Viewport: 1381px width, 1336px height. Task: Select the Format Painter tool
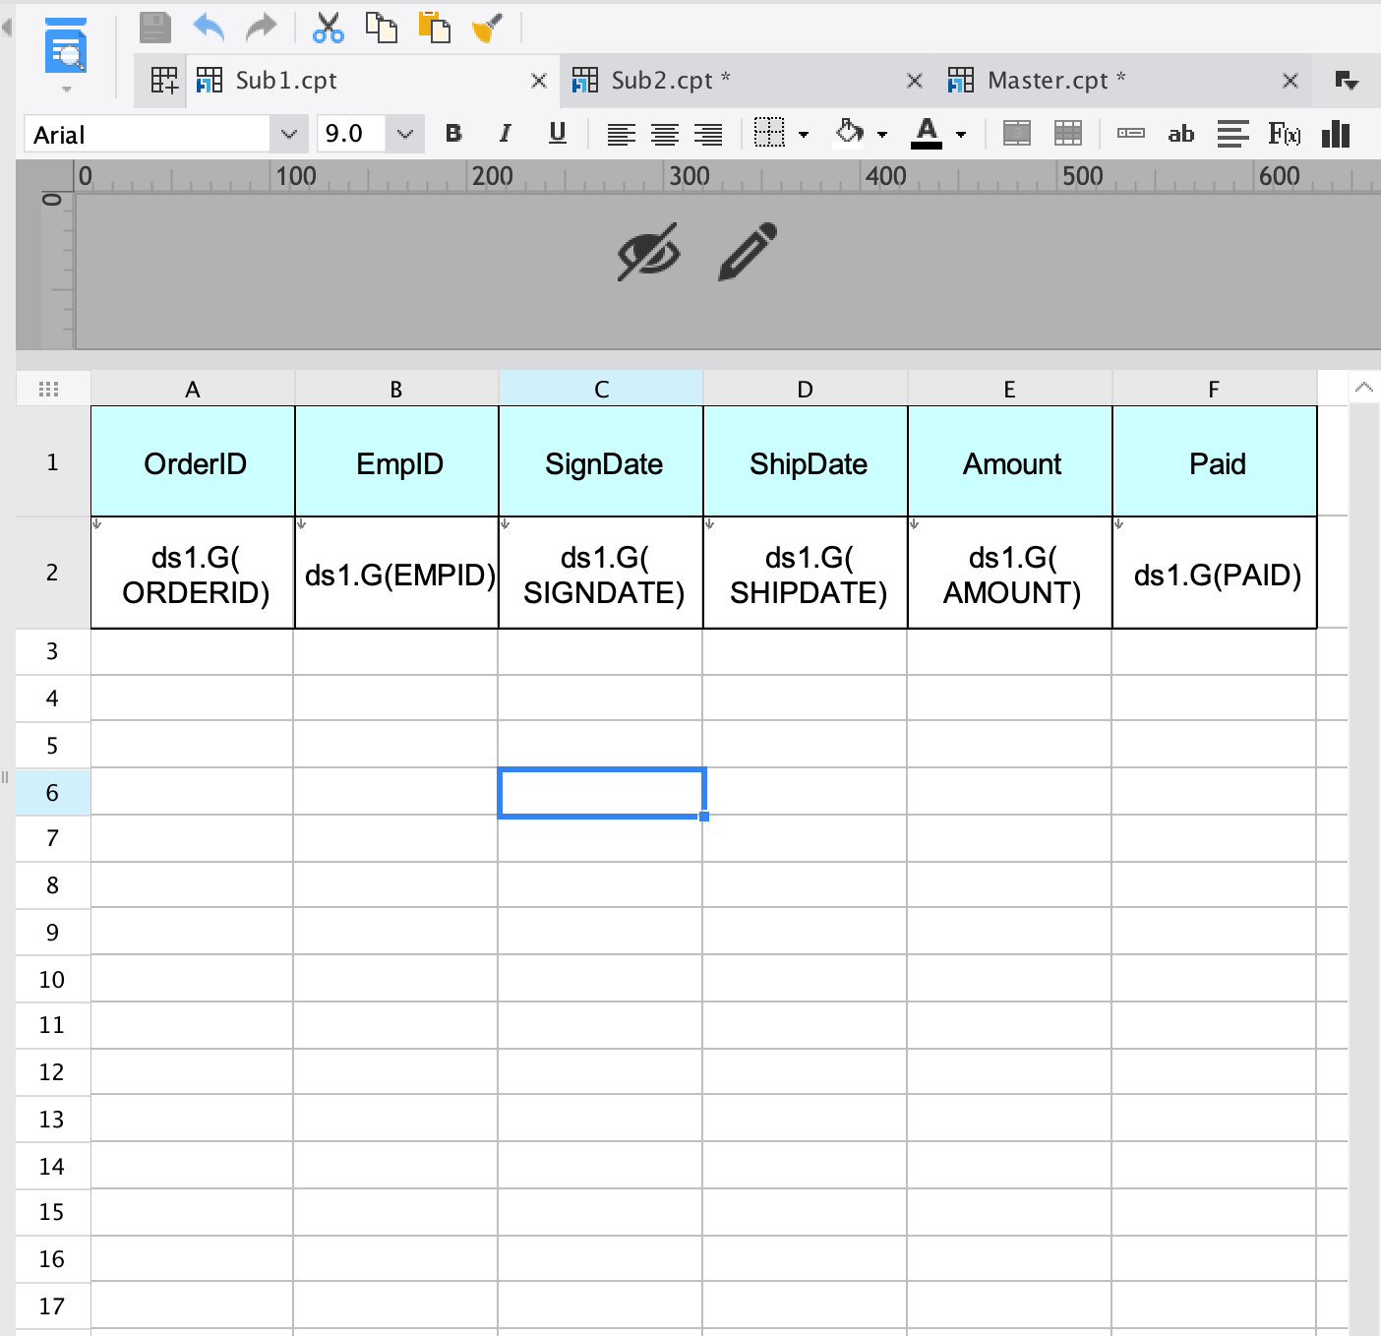click(489, 27)
